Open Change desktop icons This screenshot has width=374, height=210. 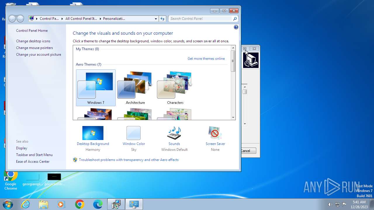click(33, 41)
